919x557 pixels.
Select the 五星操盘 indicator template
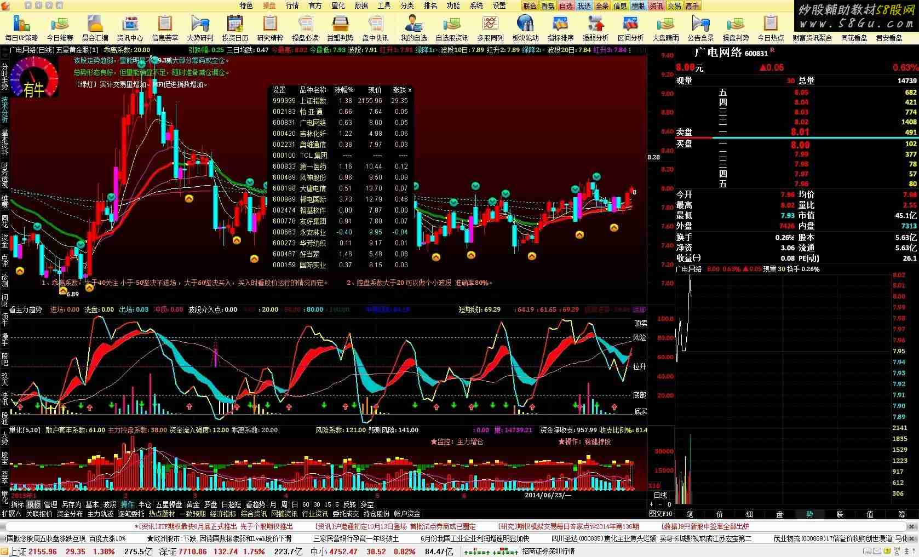(169, 504)
